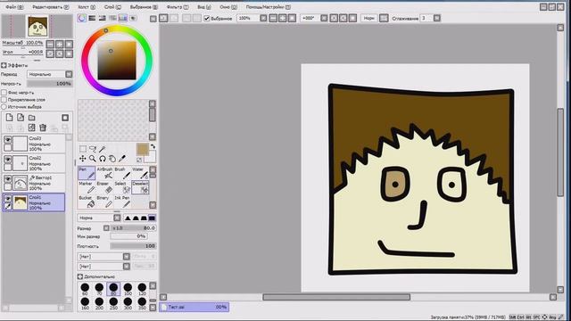Screen dimensions: 571x321
Task: Click the Норм button in toolbar
Action: (368, 18)
